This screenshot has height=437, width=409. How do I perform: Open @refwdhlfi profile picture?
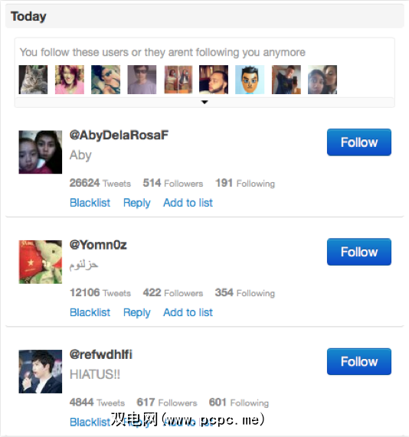click(x=41, y=371)
